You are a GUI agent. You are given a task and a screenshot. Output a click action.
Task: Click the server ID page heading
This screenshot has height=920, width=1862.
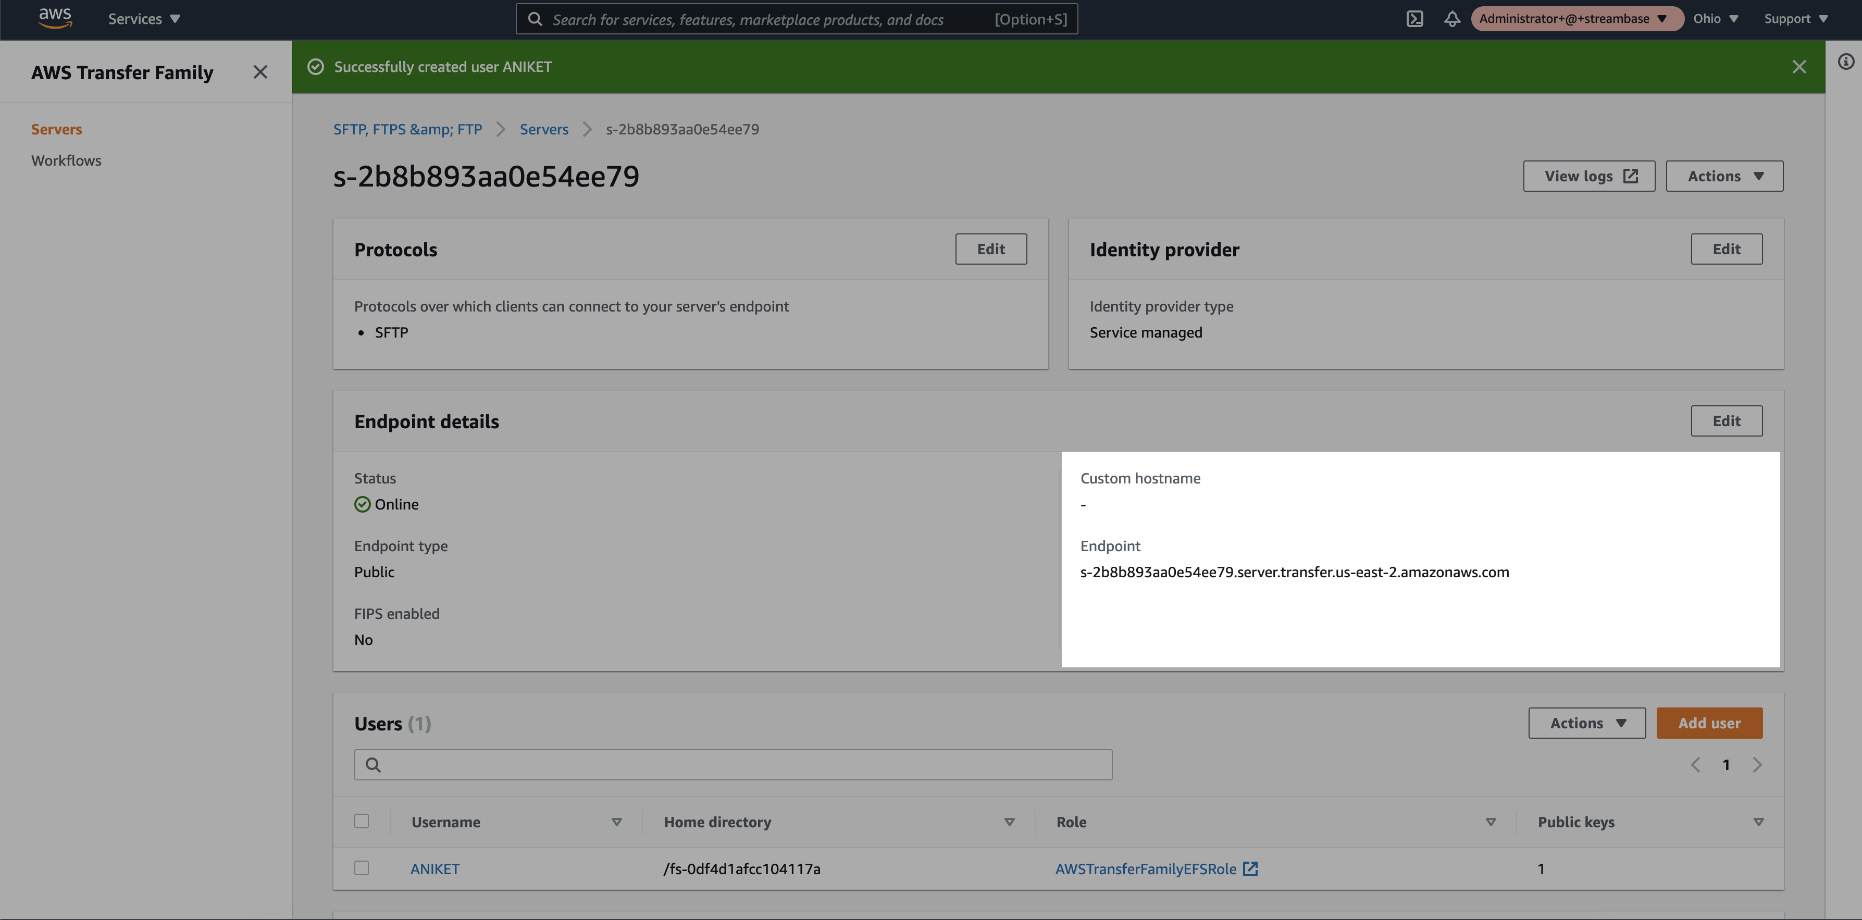coord(486,176)
